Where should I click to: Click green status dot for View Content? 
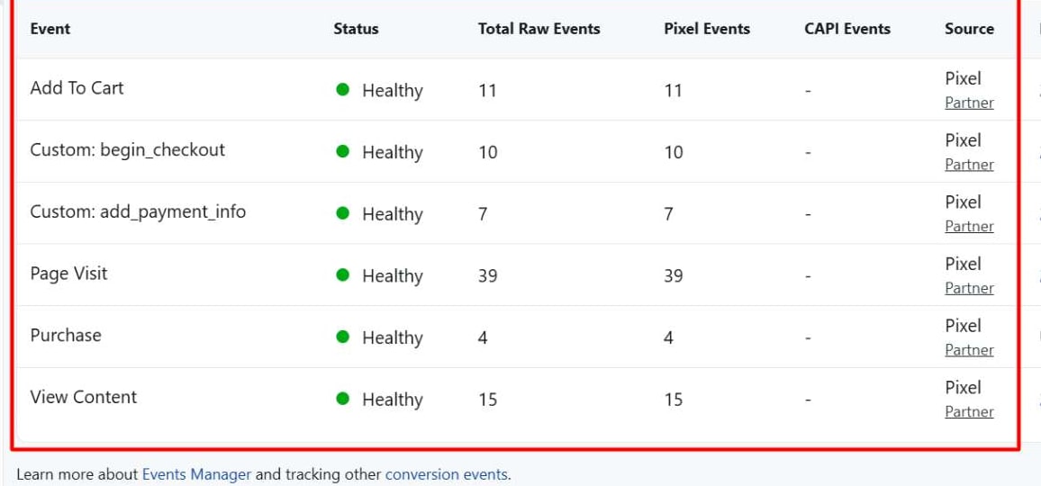[342, 399]
